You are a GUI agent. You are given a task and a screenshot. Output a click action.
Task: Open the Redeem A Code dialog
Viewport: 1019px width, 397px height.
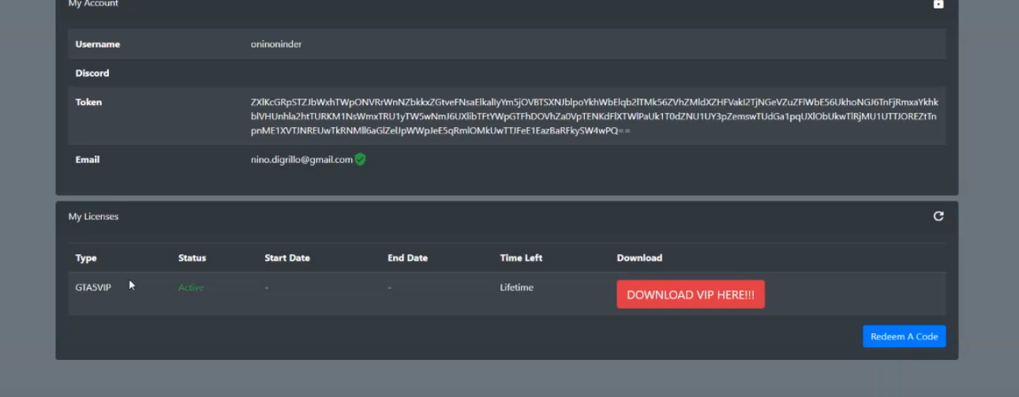(904, 336)
